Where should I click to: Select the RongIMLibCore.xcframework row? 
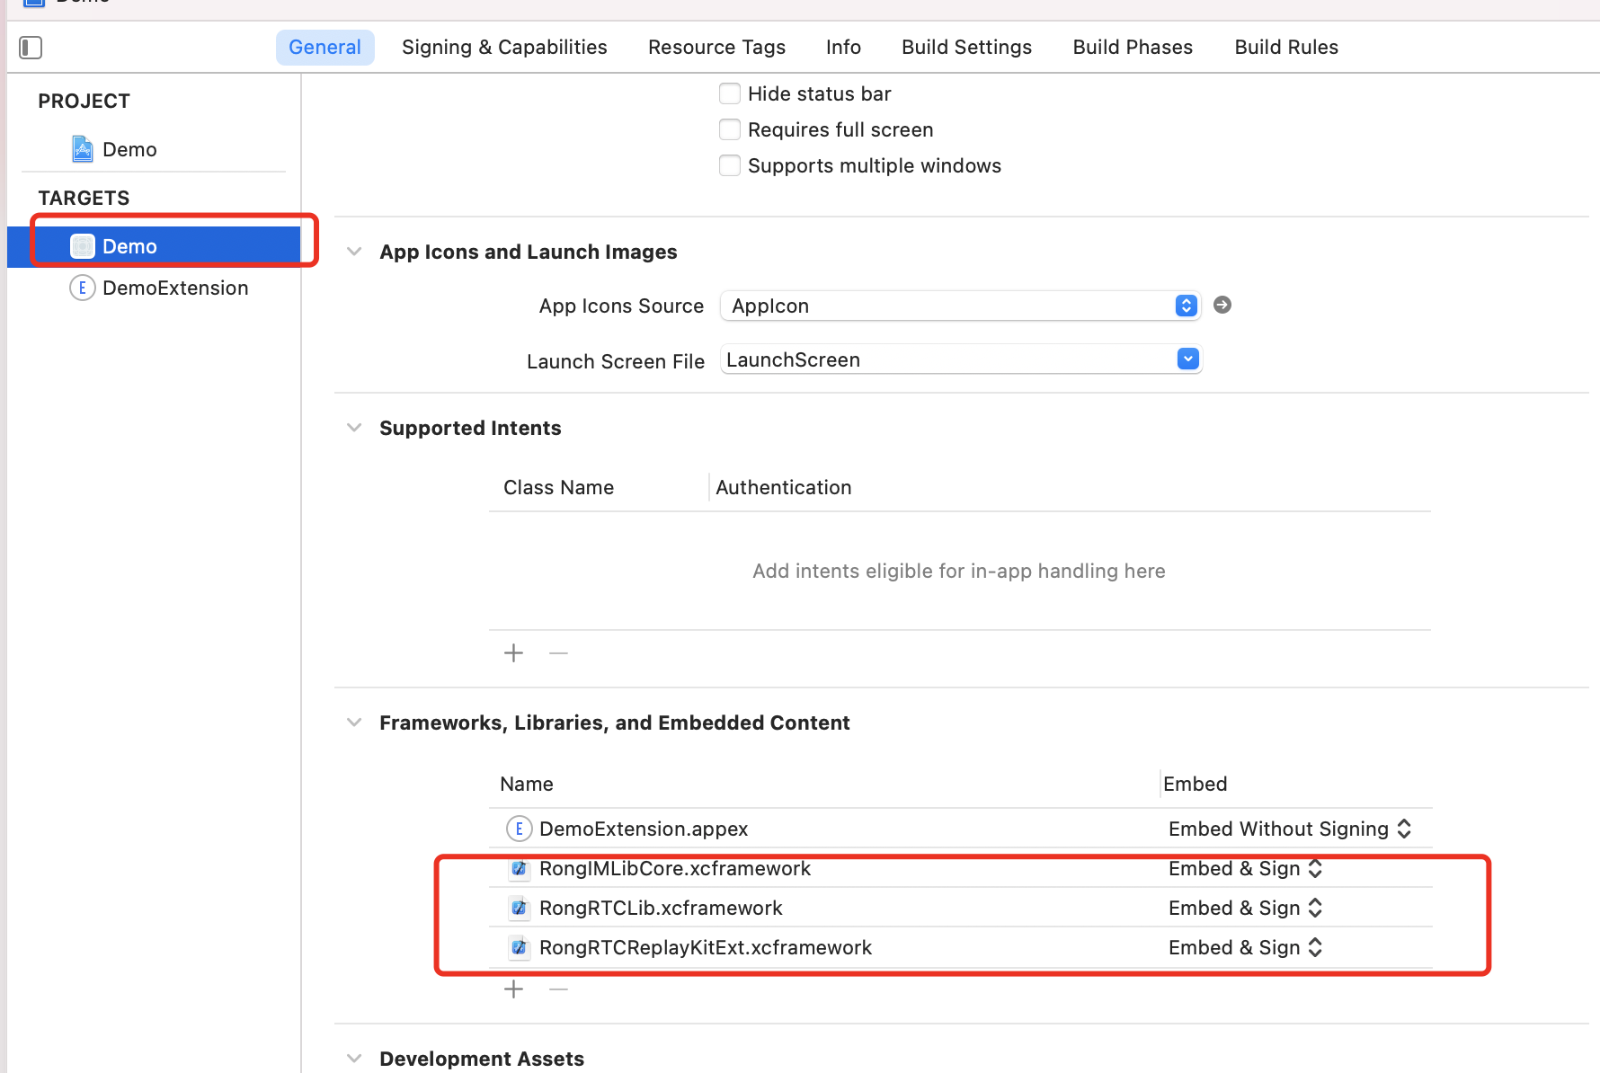961,868
